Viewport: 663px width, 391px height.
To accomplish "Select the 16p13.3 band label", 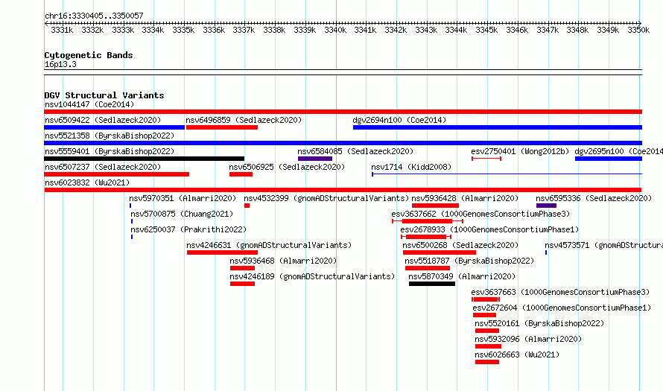I will pyautogui.click(x=60, y=64).
